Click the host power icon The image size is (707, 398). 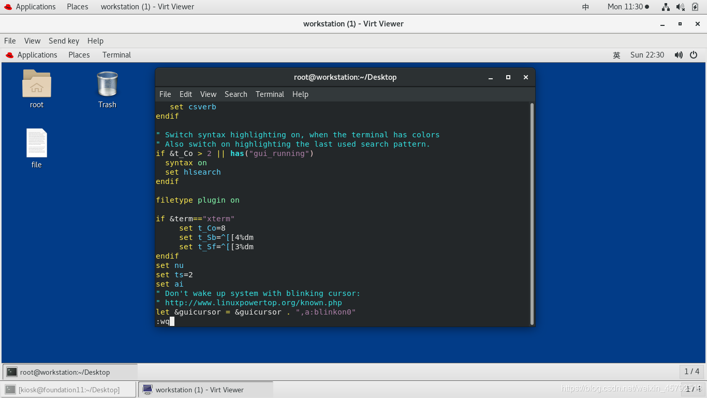tap(696, 7)
